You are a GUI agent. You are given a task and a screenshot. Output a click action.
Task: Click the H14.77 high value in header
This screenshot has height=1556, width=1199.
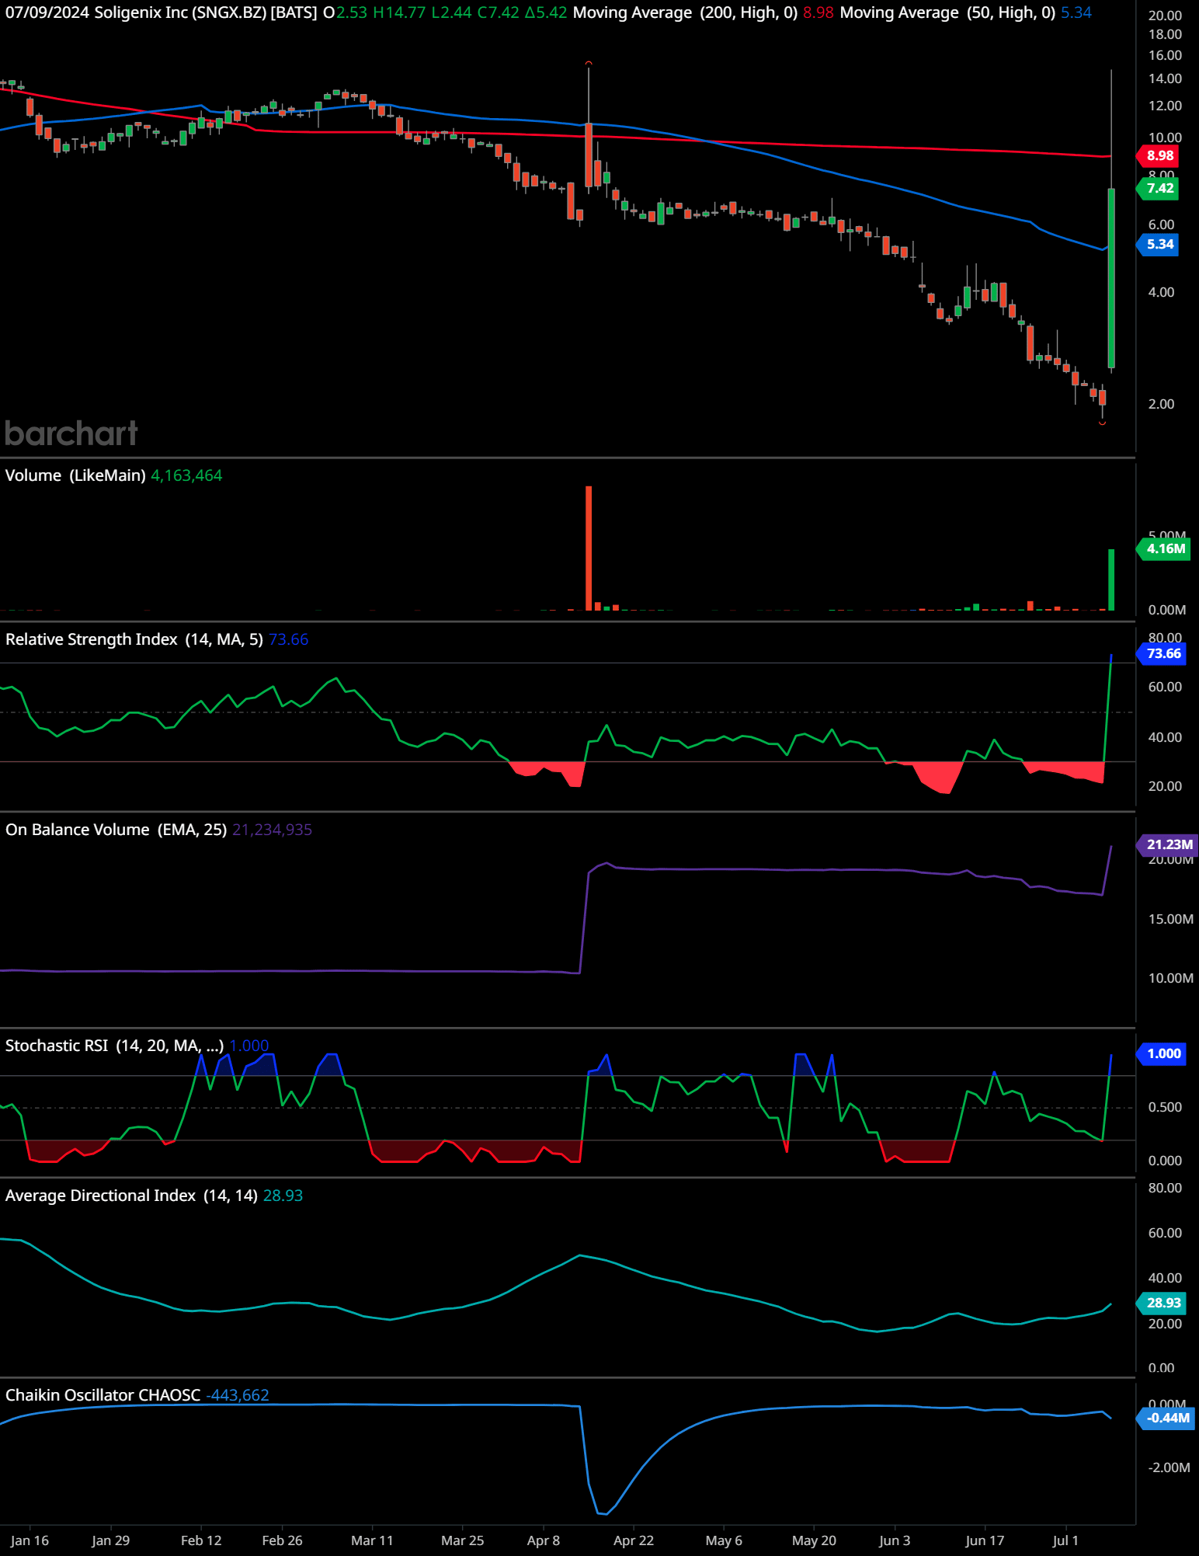(398, 13)
